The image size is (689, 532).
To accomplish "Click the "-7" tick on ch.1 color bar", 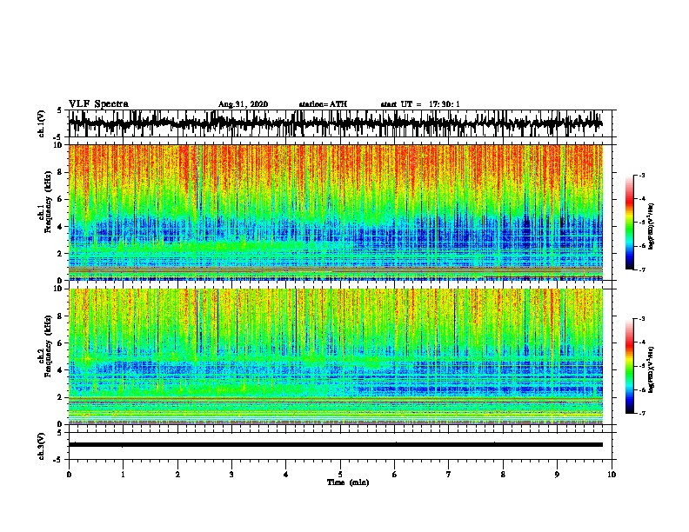I will pyautogui.click(x=642, y=269).
